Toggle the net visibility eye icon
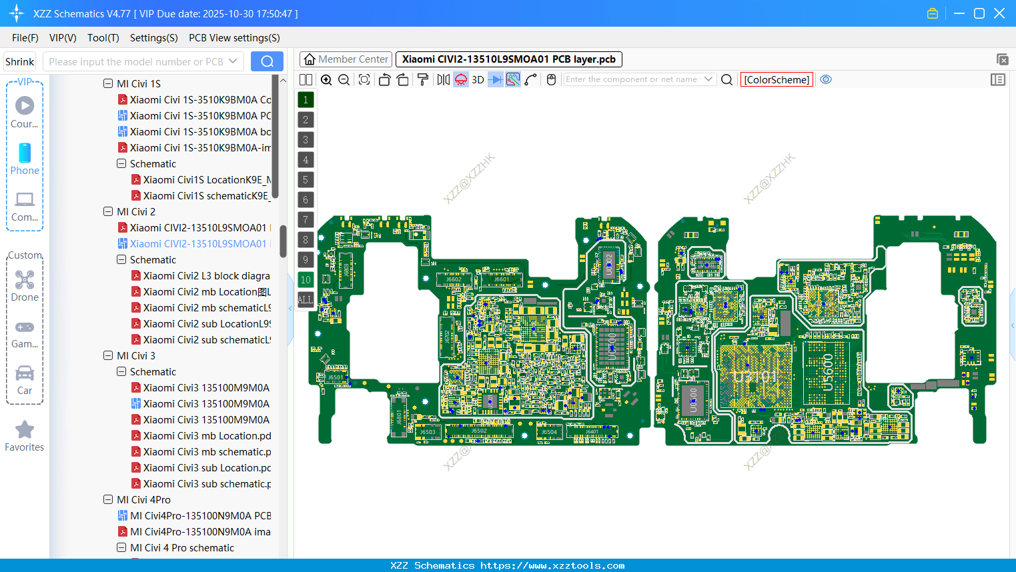This screenshot has width=1016, height=572. tap(826, 79)
